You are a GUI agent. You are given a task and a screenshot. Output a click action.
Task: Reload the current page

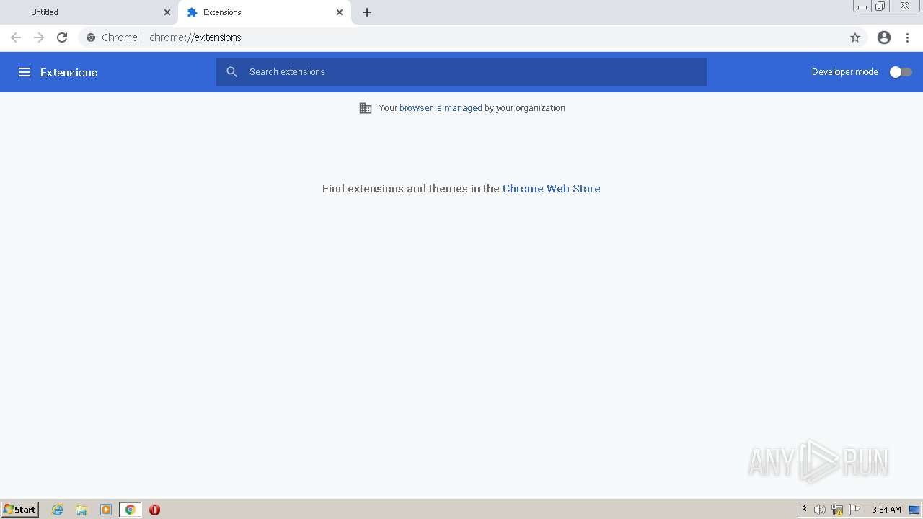click(x=62, y=37)
